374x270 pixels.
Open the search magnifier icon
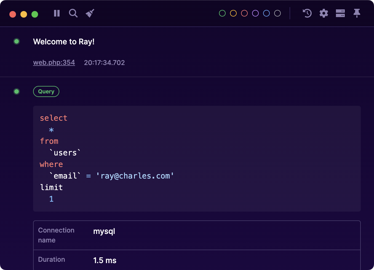coord(73,13)
